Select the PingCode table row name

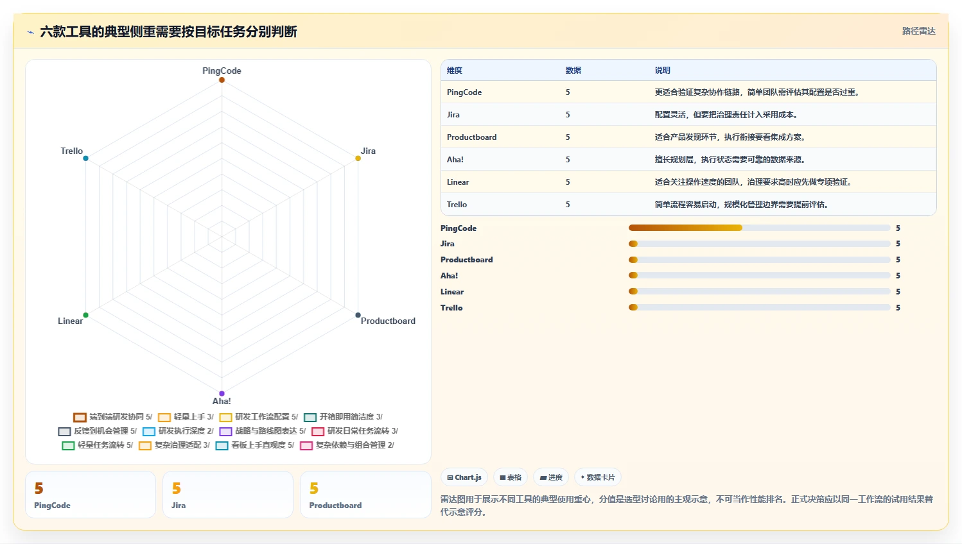pos(464,92)
